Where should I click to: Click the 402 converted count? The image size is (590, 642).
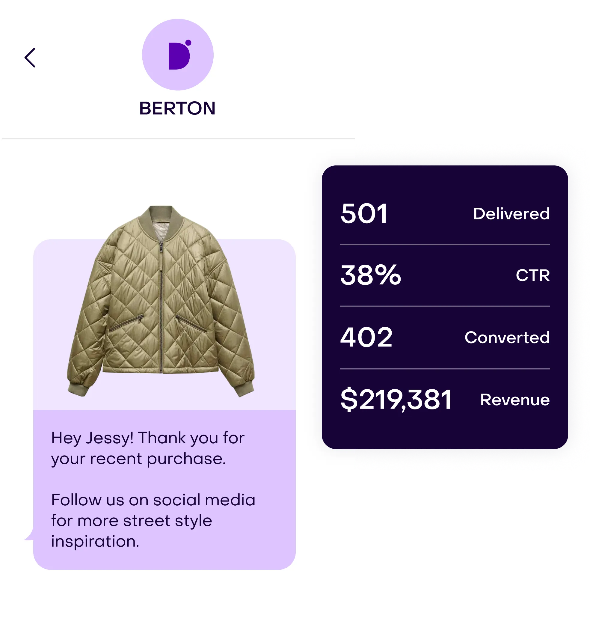366,337
